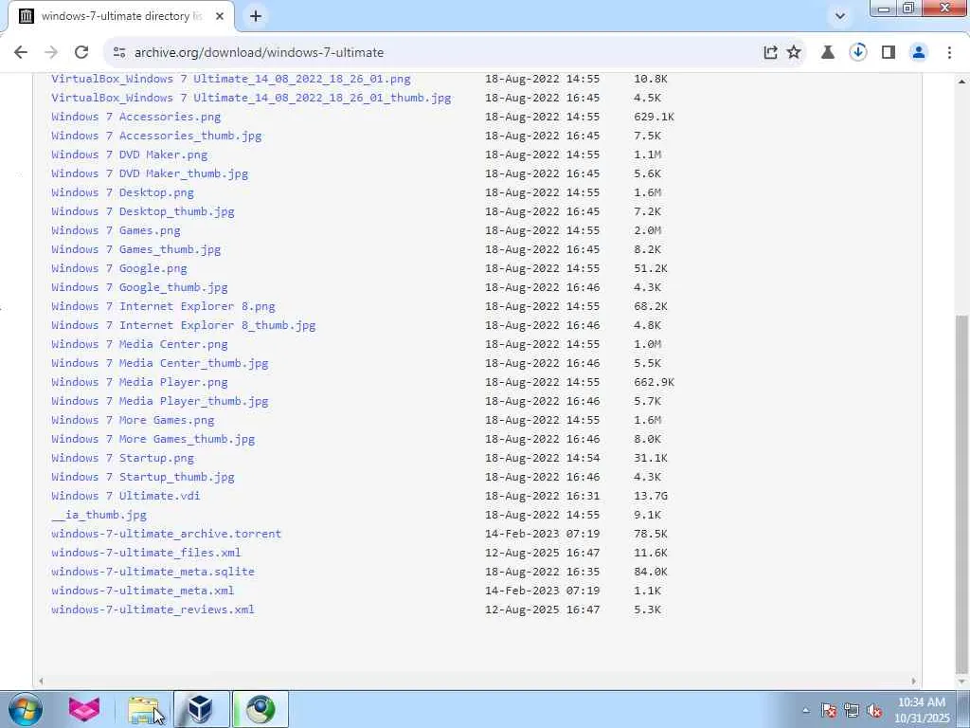Screen dimensions: 970x728
Task: Open the tab search dropdown chevron
Action: [x=840, y=16]
